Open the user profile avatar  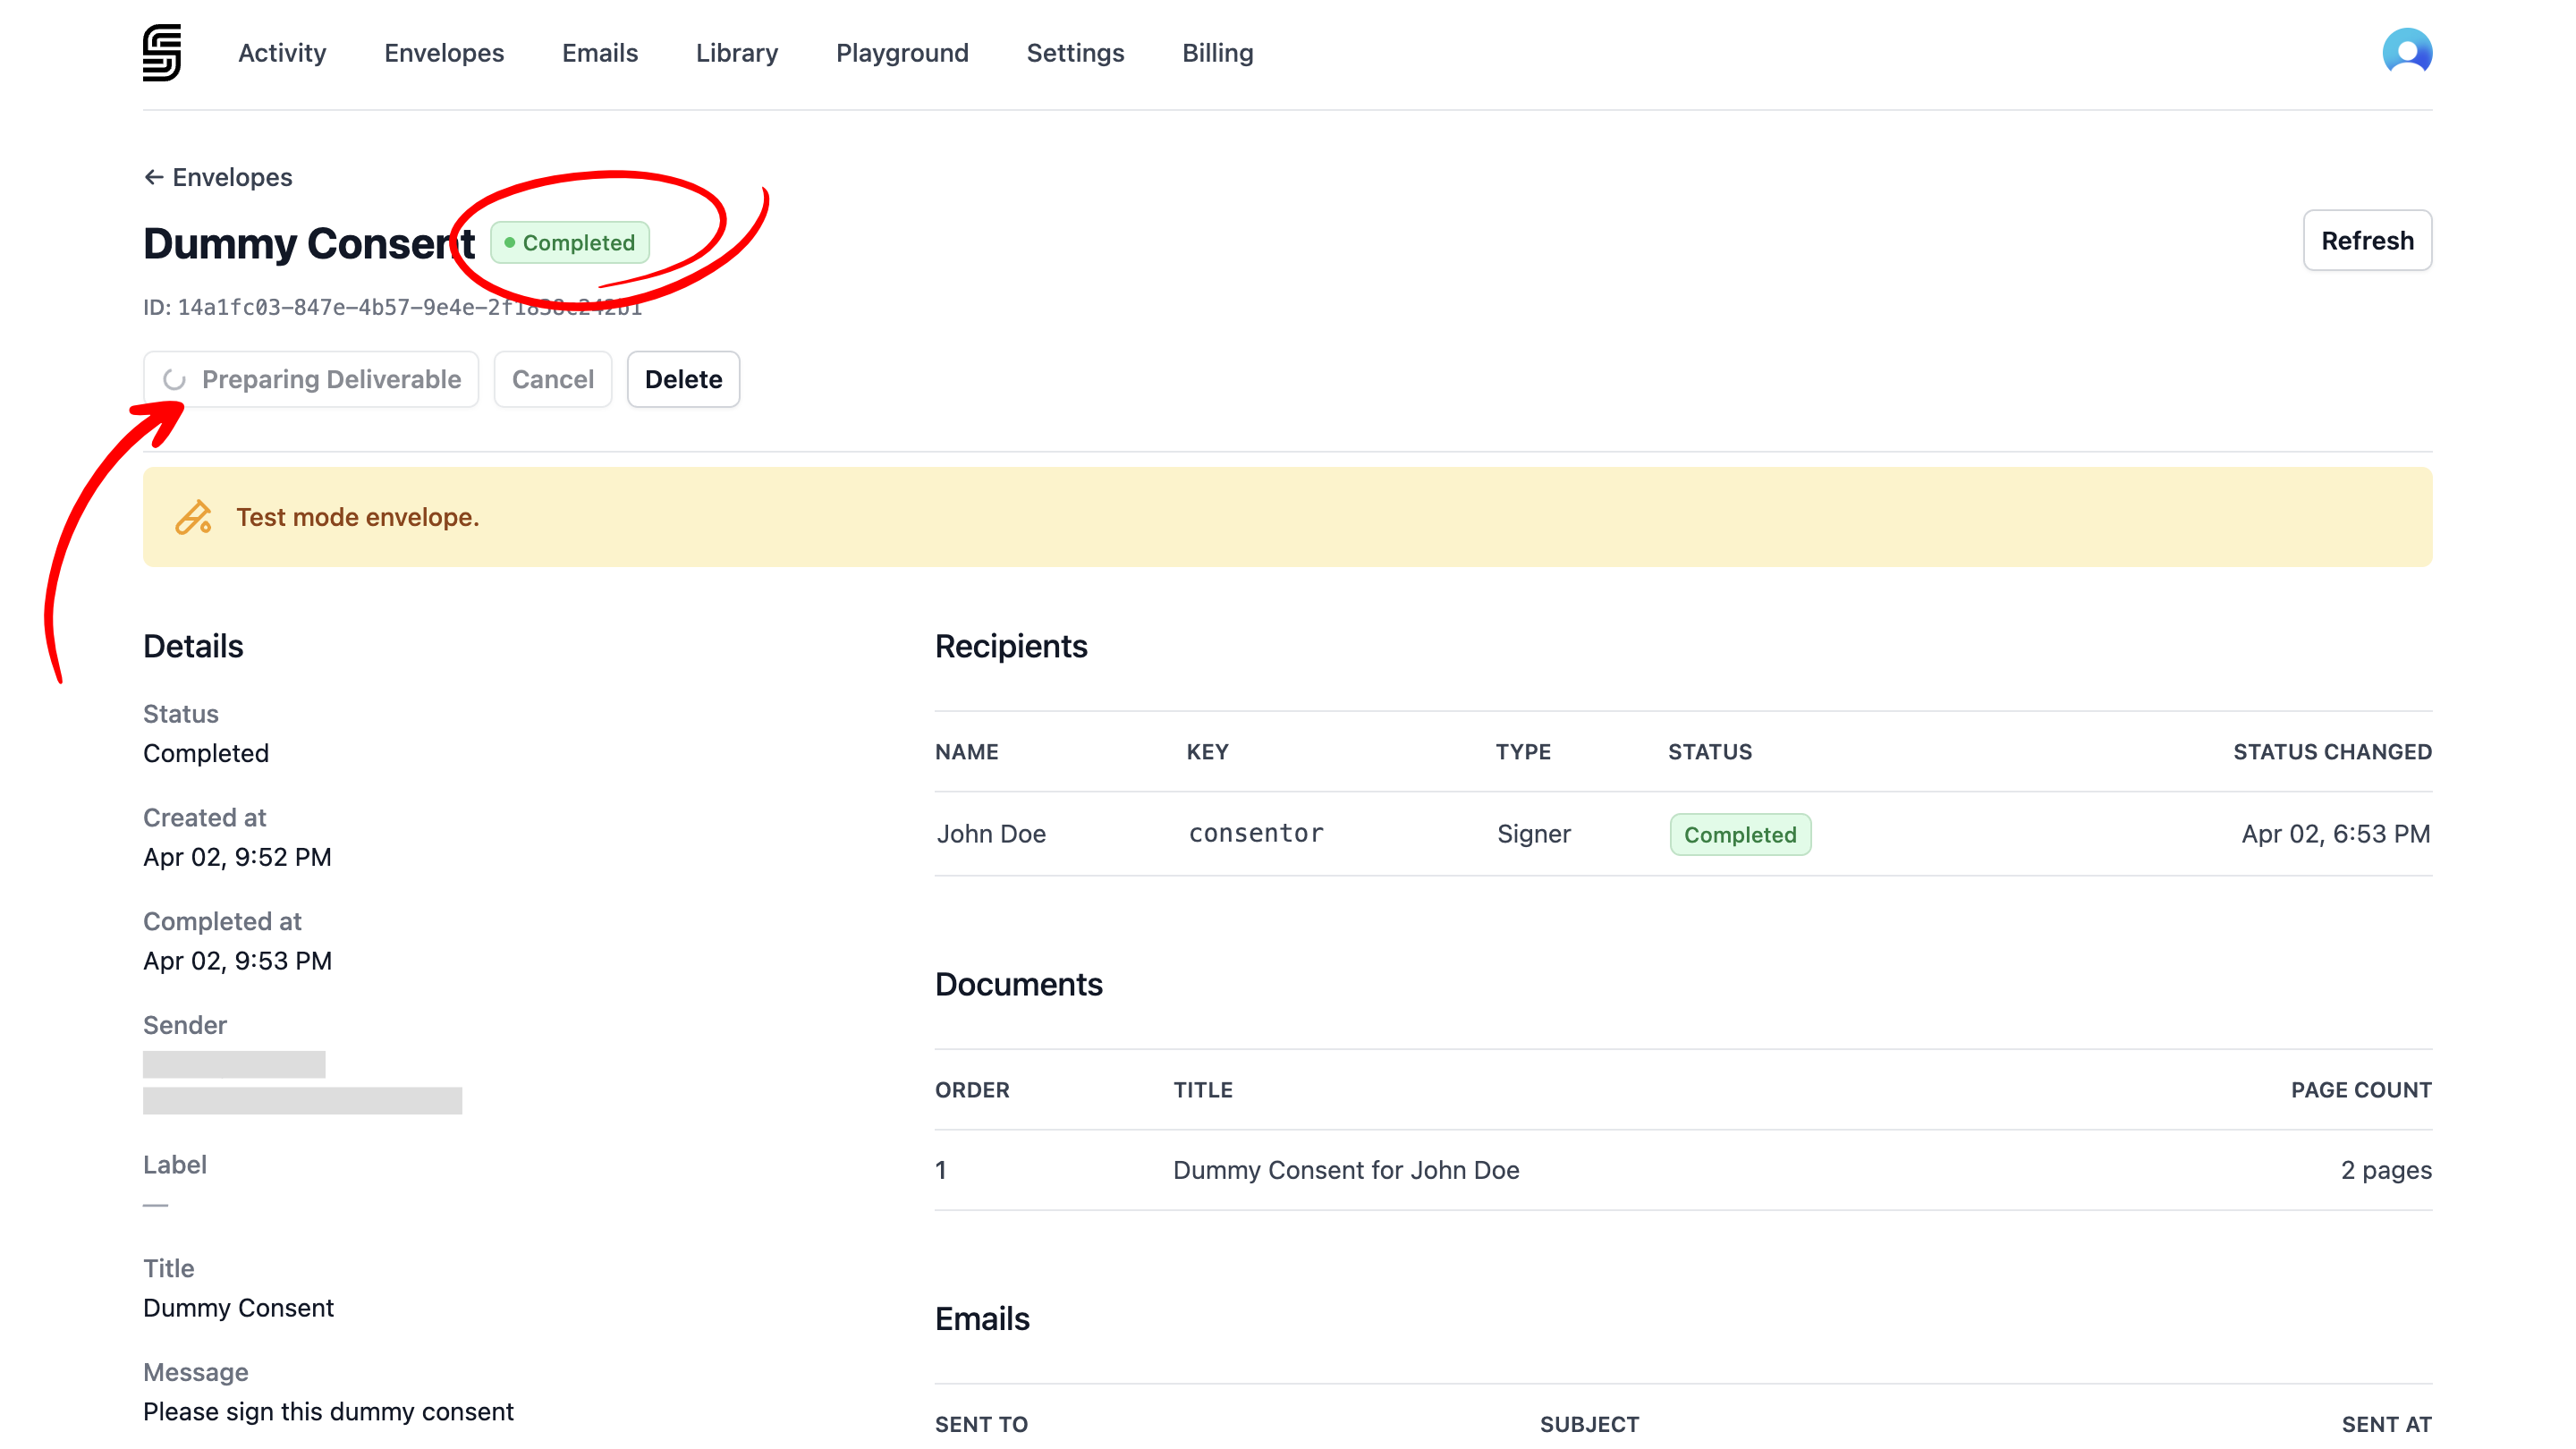click(2406, 52)
